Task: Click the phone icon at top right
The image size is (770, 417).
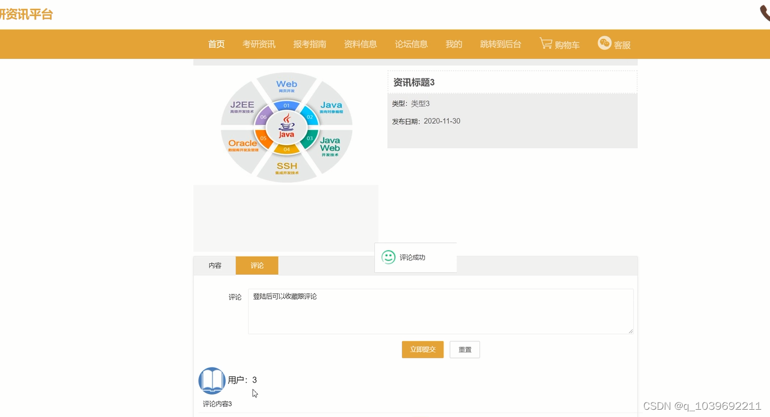Action: tap(765, 13)
